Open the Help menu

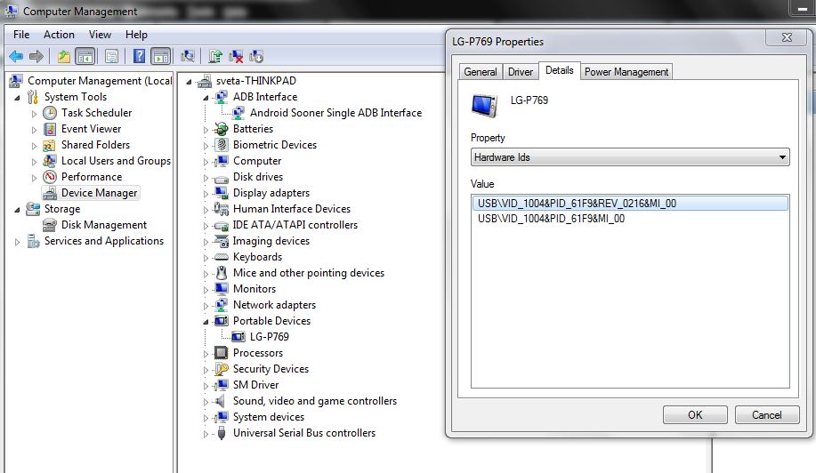pos(136,35)
